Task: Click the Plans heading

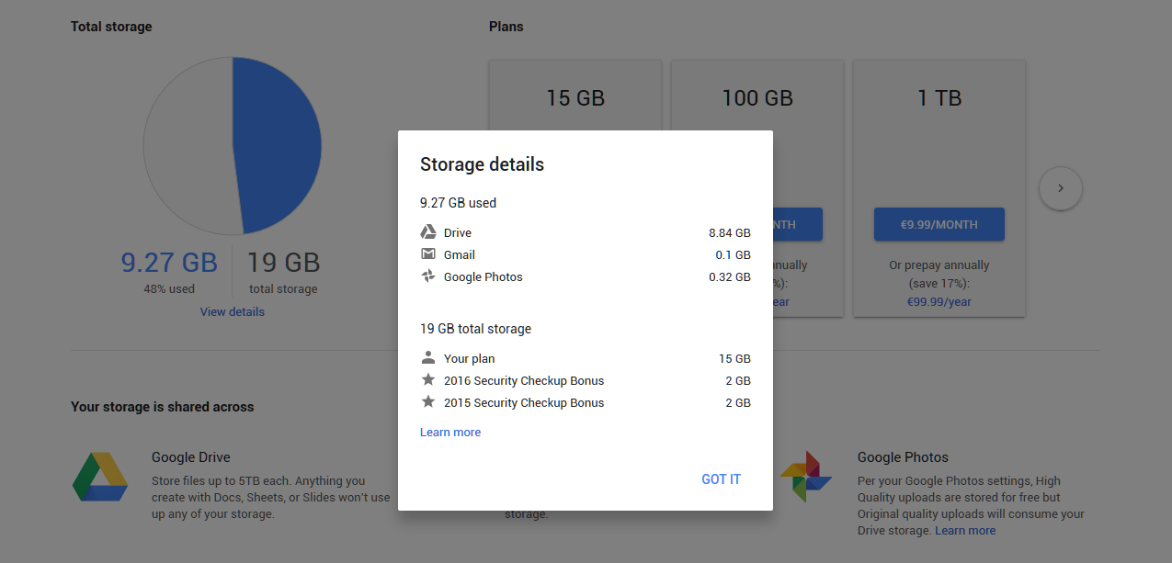Action: [506, 27]
